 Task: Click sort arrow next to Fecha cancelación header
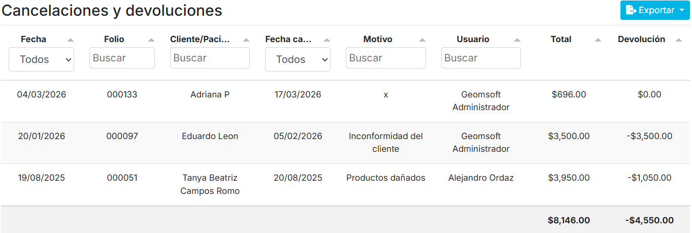pyautogui.click(x=327, y=40)
